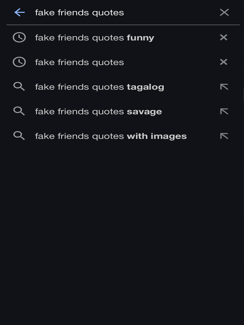
Task: Clear the search box text
Action: tap(224, 12)
